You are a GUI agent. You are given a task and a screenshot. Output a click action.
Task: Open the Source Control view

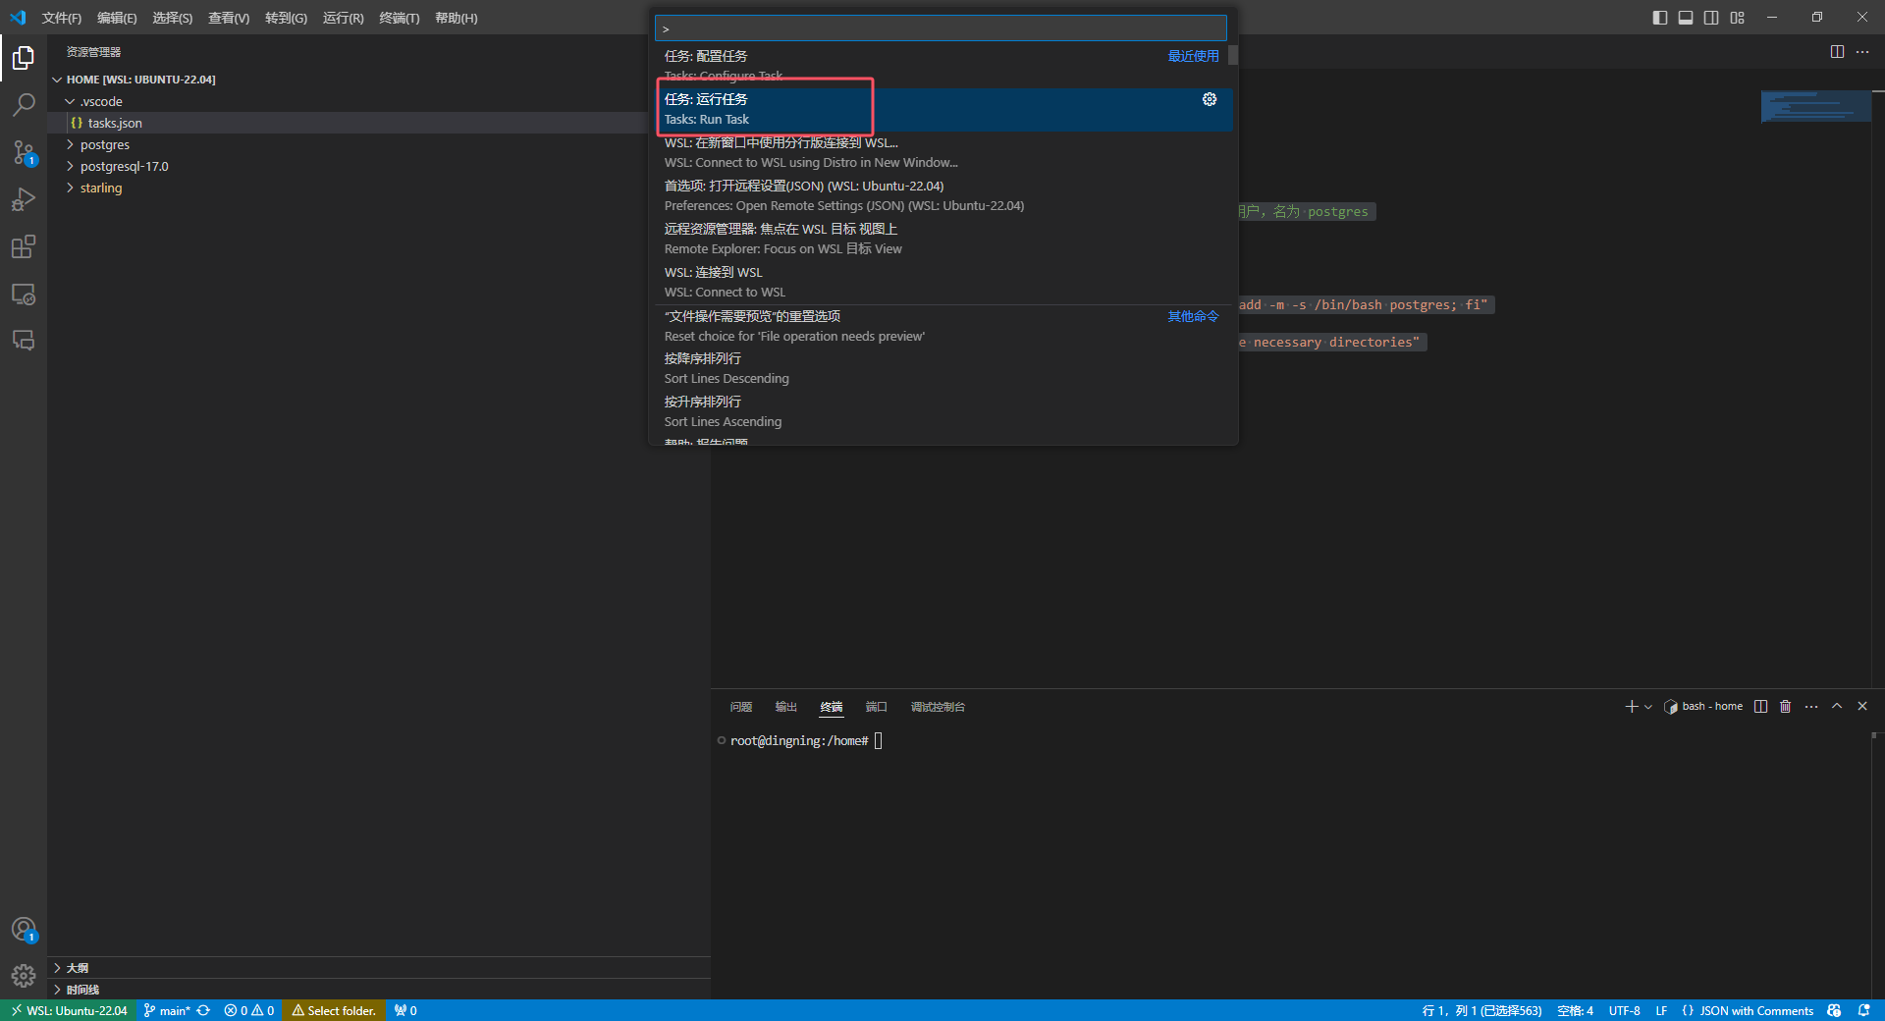[24, 151]
